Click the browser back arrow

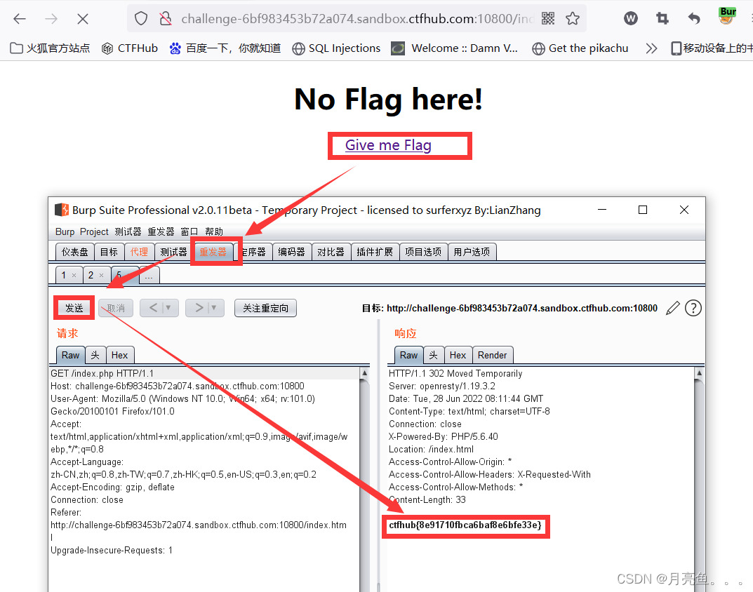[x=20, y=19]
